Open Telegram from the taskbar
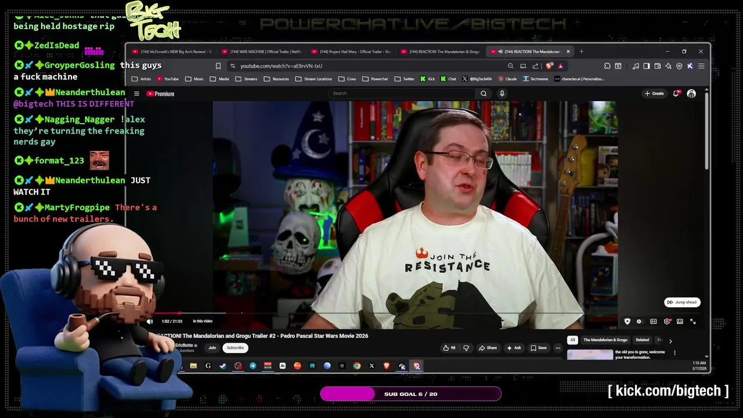Viewport: 743px width, 418px height. pyautogui.click(x=253, y=366)
